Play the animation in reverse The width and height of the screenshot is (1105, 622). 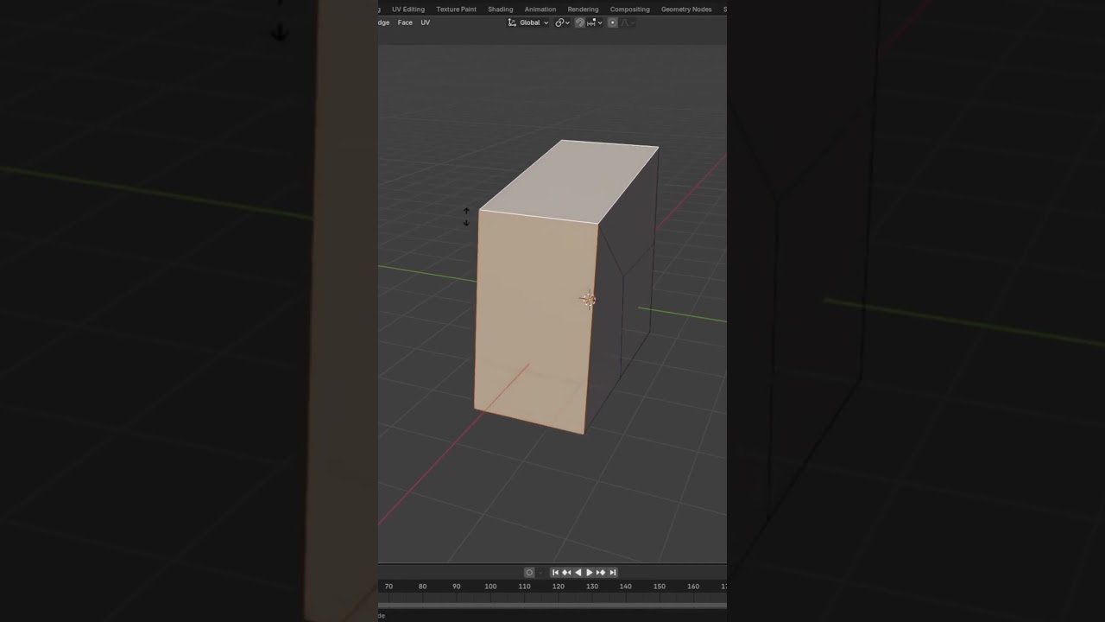[578, 573]
